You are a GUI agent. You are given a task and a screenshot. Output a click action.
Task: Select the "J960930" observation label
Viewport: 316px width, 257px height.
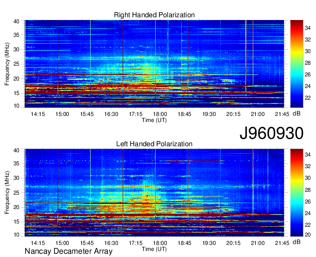pyautogui.click(x=271, y=133)
